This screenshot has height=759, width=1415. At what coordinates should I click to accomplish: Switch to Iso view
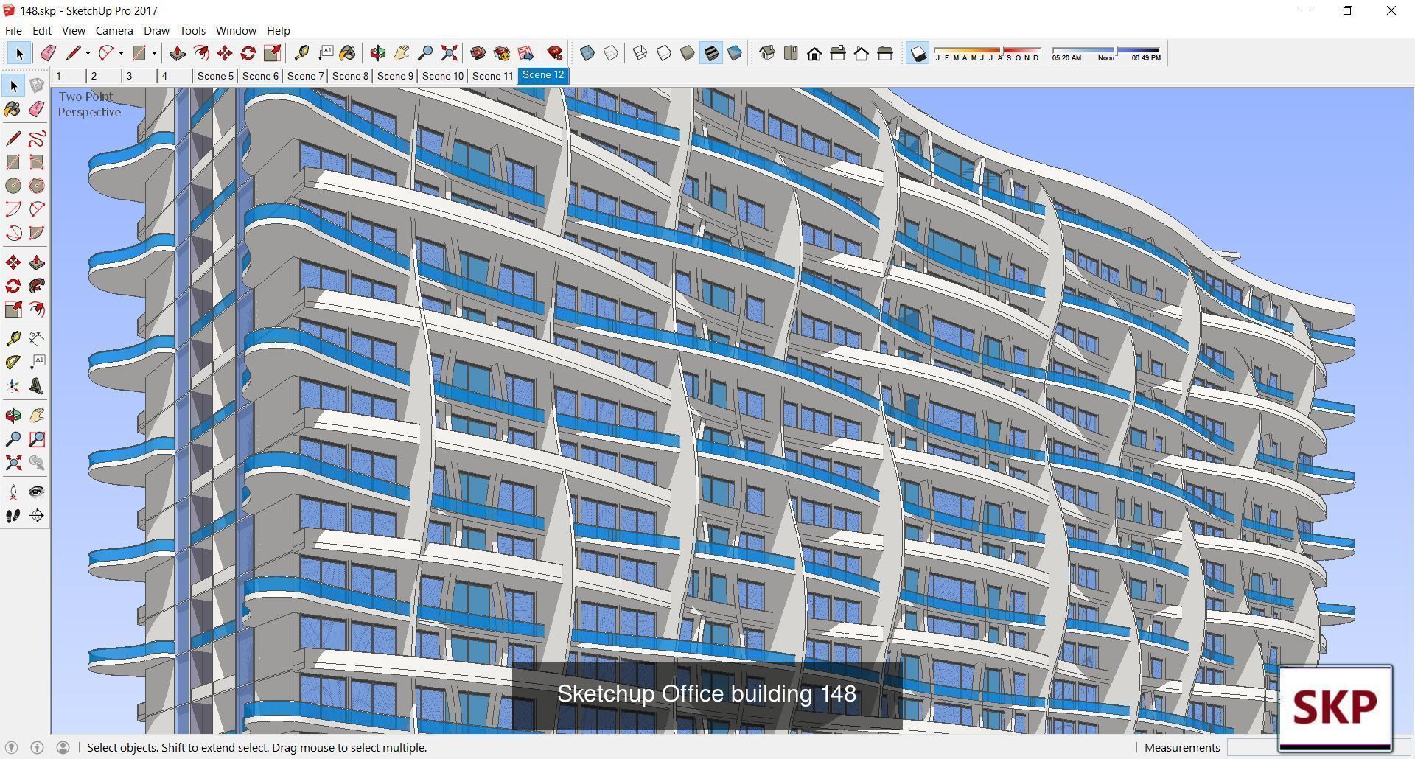point(767,53)
